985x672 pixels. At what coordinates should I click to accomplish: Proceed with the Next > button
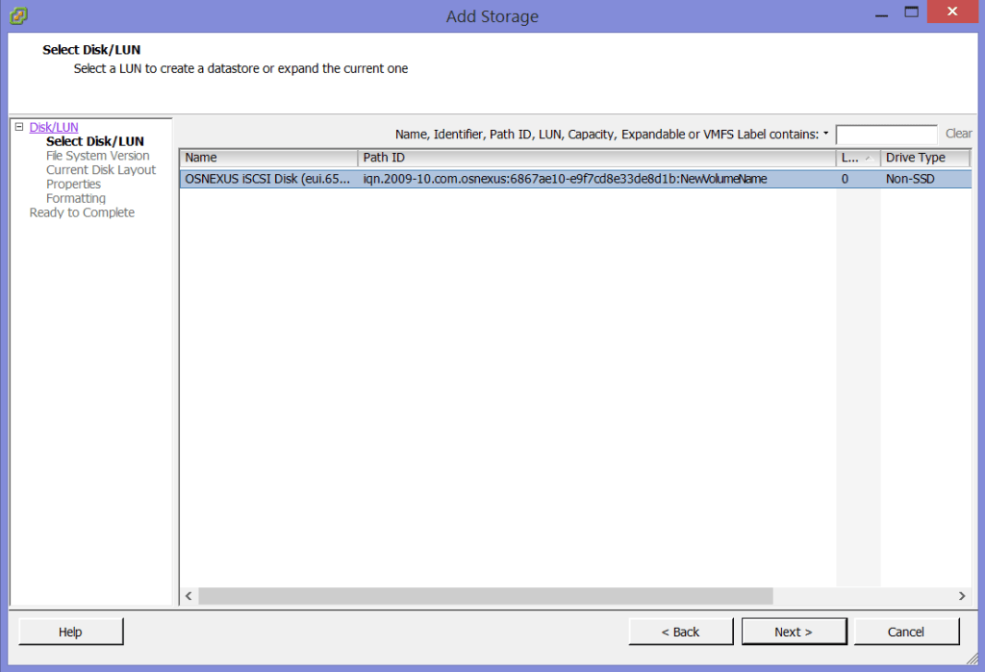click(x=794, y=632)
